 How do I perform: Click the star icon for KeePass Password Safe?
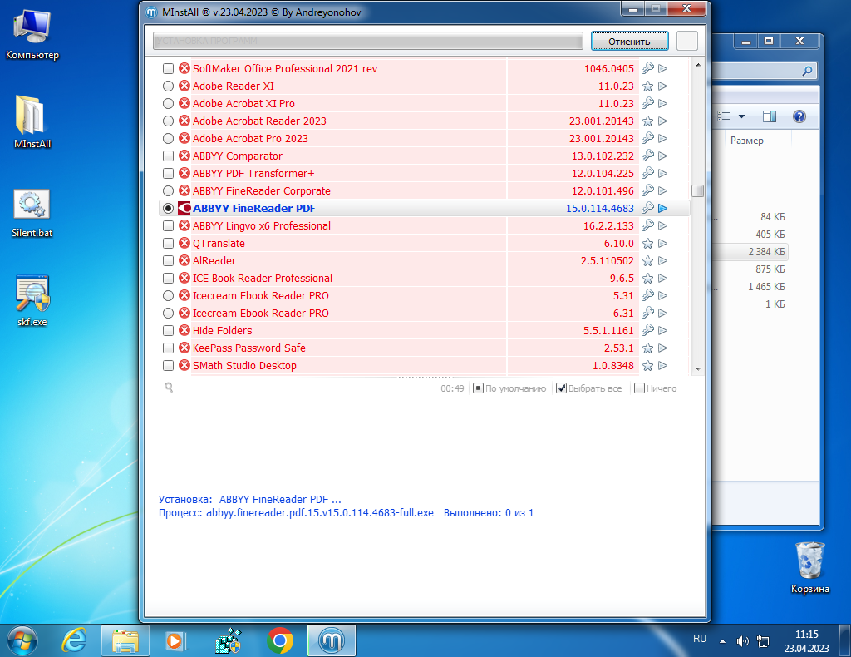(x=647, y=348)
